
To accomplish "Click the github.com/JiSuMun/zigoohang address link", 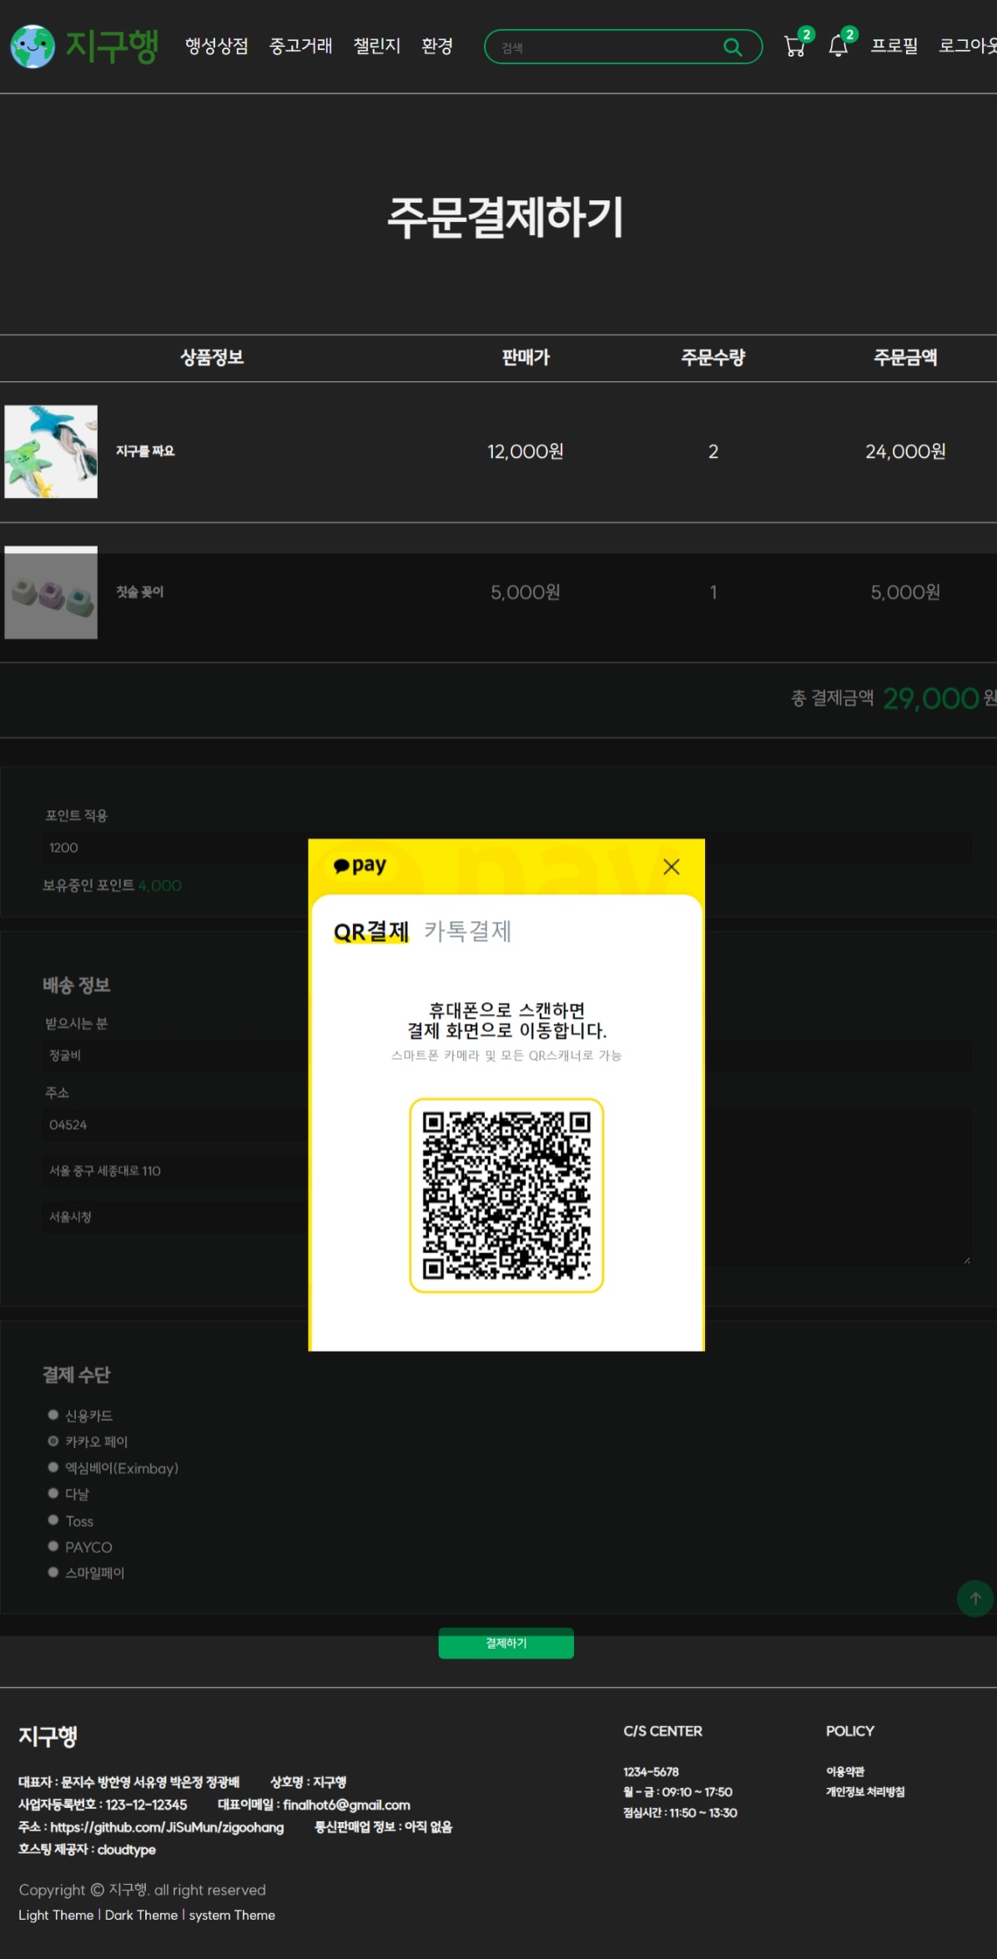I will click(167, 1827).
